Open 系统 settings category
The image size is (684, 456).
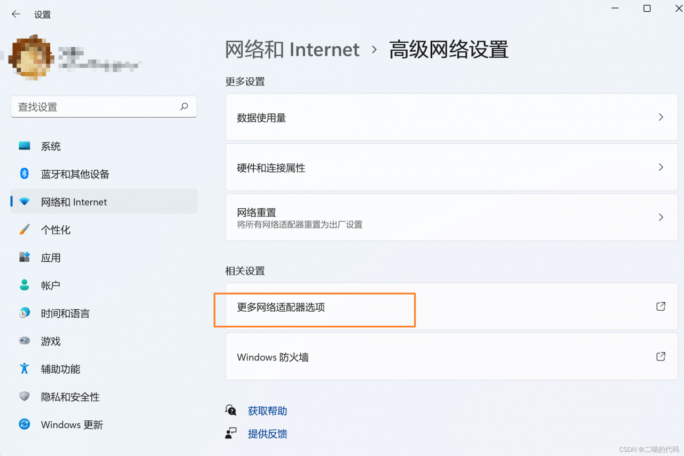point(104,146)
